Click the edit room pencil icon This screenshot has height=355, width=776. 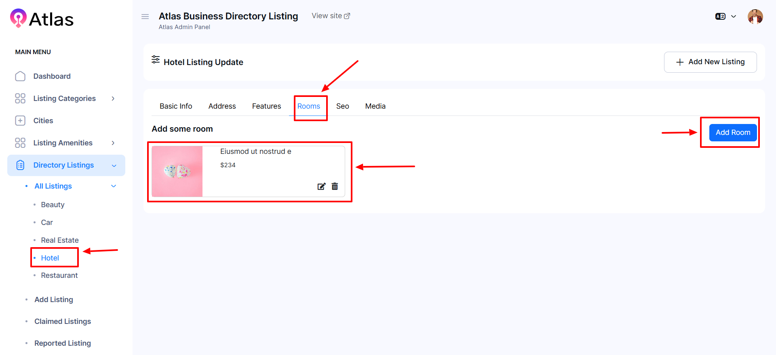click(321, 186)
